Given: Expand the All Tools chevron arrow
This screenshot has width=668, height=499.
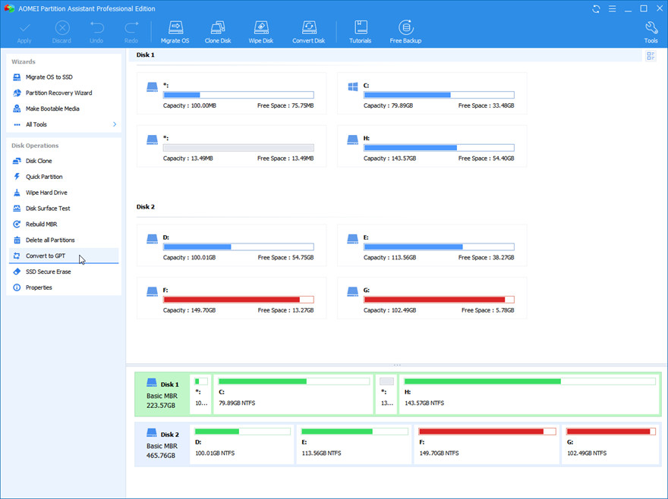Looking at the screenshot, I should 115,124.
